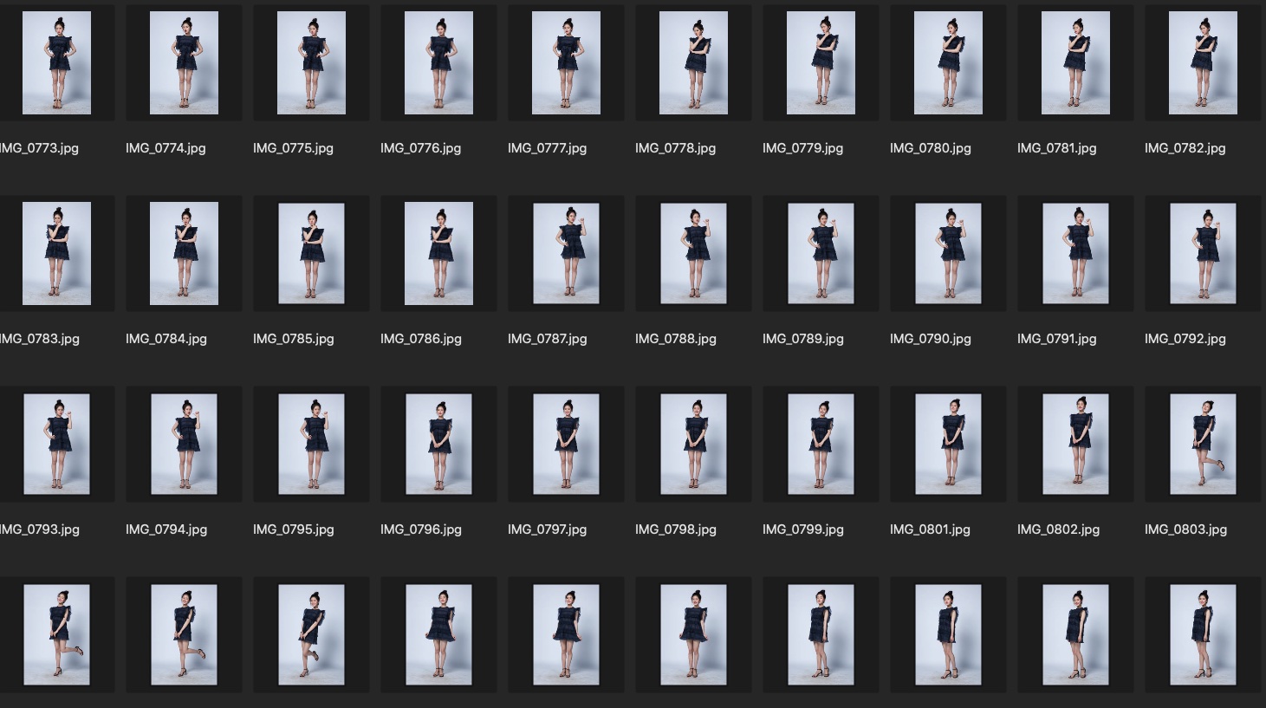1266x708 pixels.
Task: Select the IMG_0781.jpg thumbnail
Action: click(1075, 62)
